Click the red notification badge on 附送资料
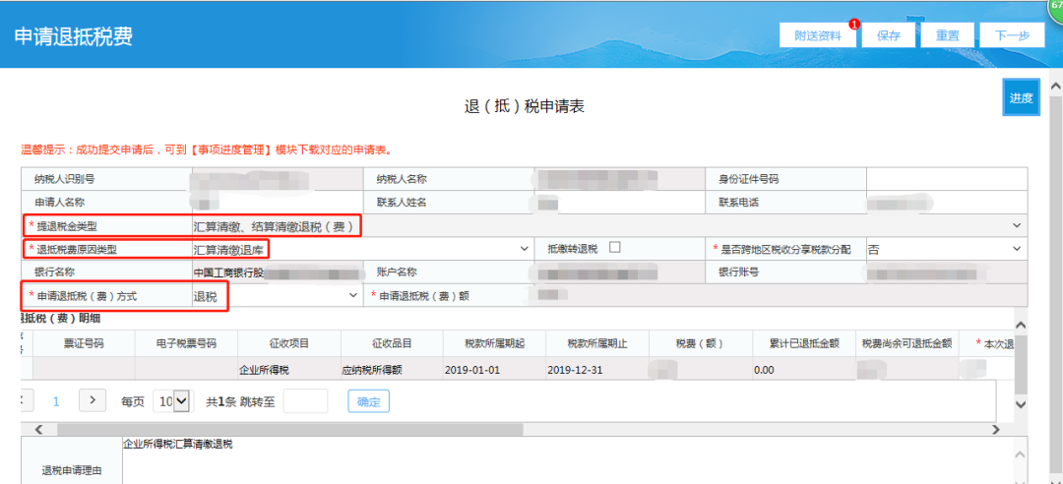The image size is (1063, 484). 854,24
